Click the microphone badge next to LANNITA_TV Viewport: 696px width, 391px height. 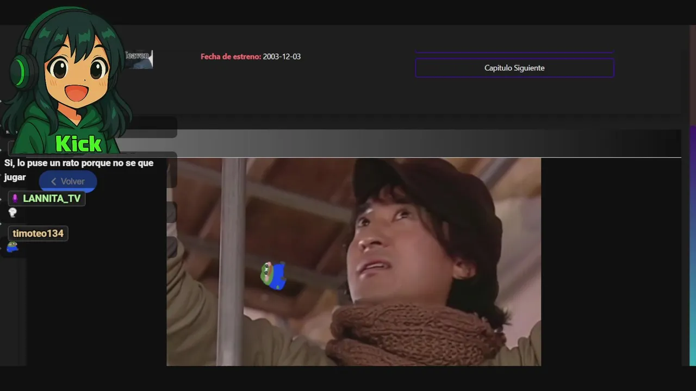tap(15, 199)
